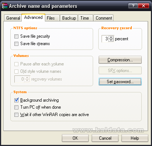Decrease recovery record percent with down arrow
The image size is (152, 146).
(x=111, y=40)
